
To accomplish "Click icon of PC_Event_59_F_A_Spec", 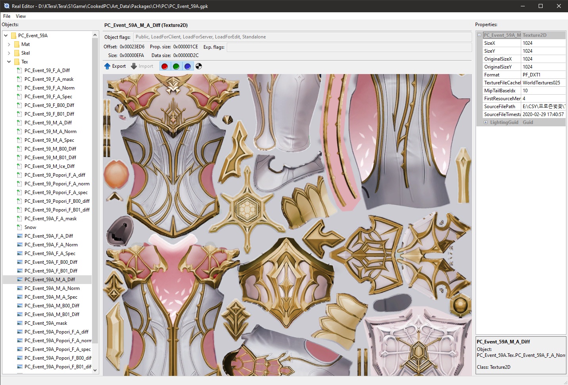I will tap(19, 97).
